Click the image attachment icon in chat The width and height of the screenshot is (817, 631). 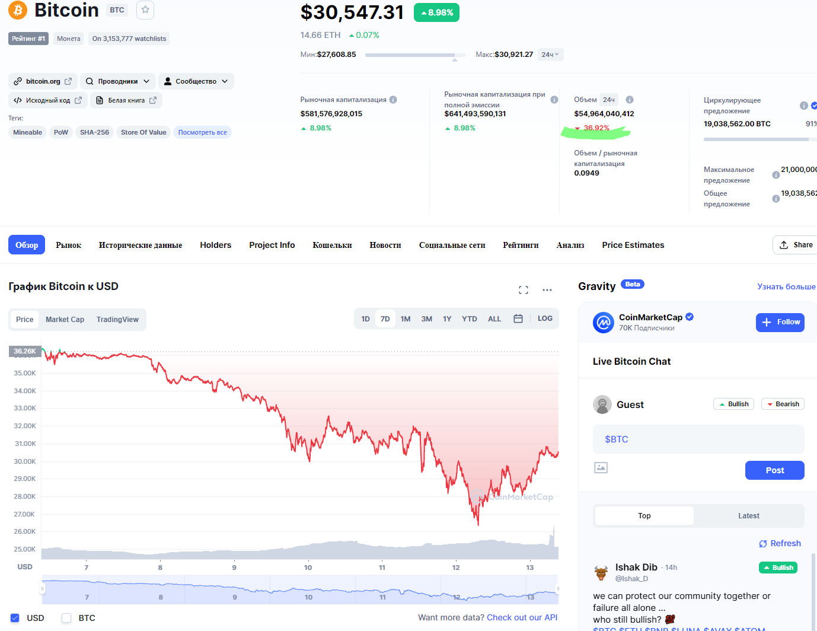tap(601, 468)
